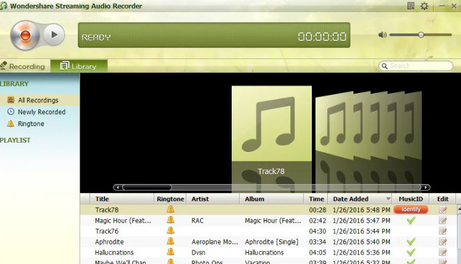The height and width of the screenshot is (264, 461).
Task: Click the Newly Recorded clock icon
Action: (11, 112)
